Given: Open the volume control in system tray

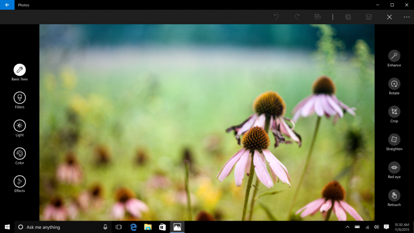Looking at the screenshot, I should [376, 227].
